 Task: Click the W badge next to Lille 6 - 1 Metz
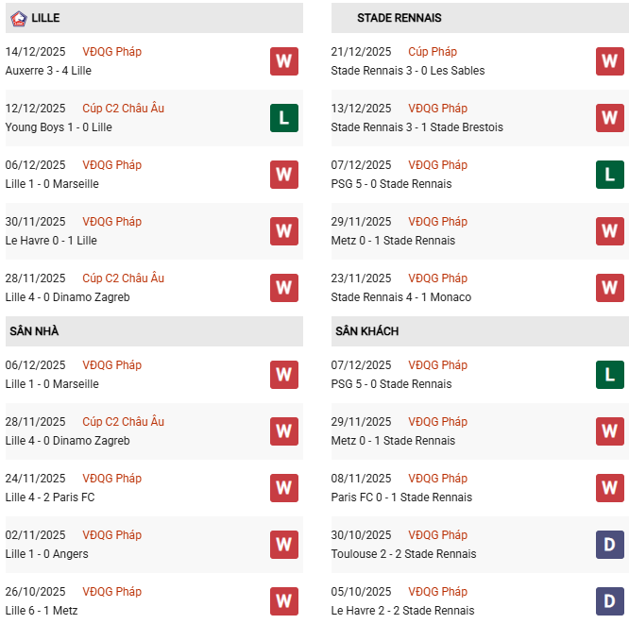(x=284, y=601)
